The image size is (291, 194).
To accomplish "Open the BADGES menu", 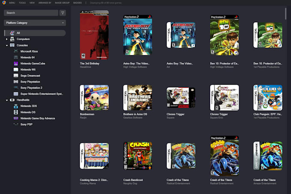I will tap(77, 3).
